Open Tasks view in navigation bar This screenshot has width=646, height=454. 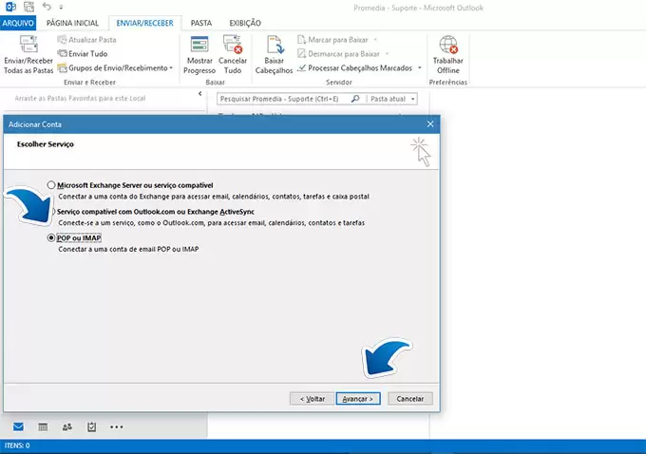click(91, 426)
